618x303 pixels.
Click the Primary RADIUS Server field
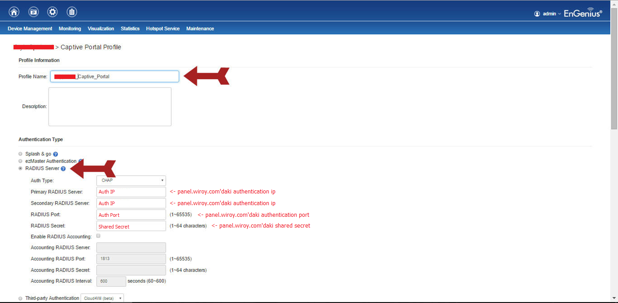131,192
